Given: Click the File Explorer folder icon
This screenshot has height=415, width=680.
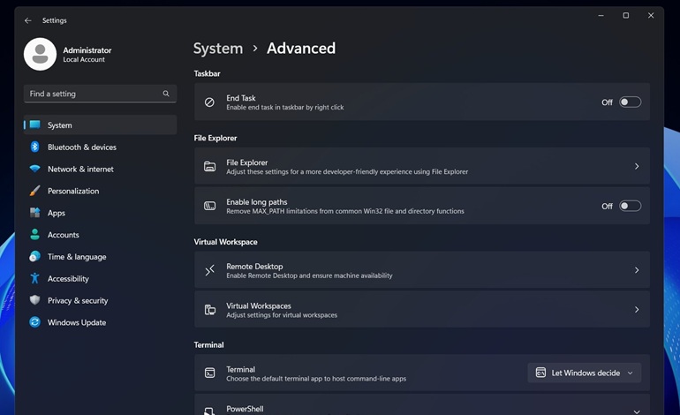Looking at the screenshot, I should coord(209,167).
